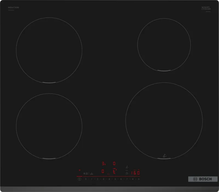Image resolution: width=219 pixels, height=192 pixels.
Task: Select the front-left zone display showing 0
Action: pyautogui.click(x=103, y=171)
